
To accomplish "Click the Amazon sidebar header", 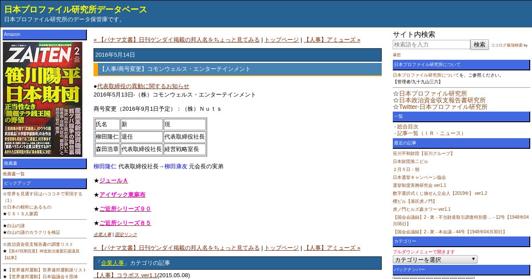I will coord(45,35).
